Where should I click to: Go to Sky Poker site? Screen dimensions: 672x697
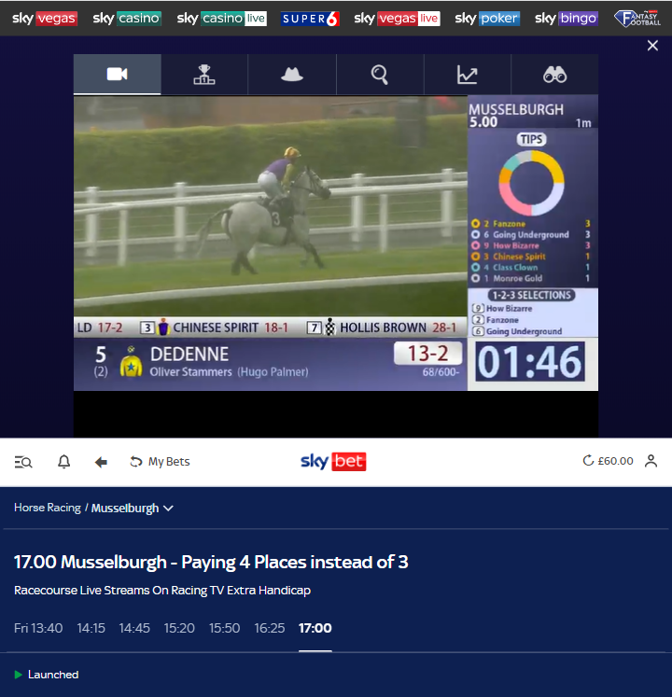point(487,19)
